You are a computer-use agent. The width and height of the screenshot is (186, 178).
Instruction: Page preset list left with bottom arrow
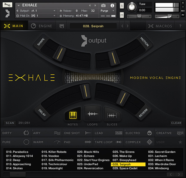coord(171,174)
